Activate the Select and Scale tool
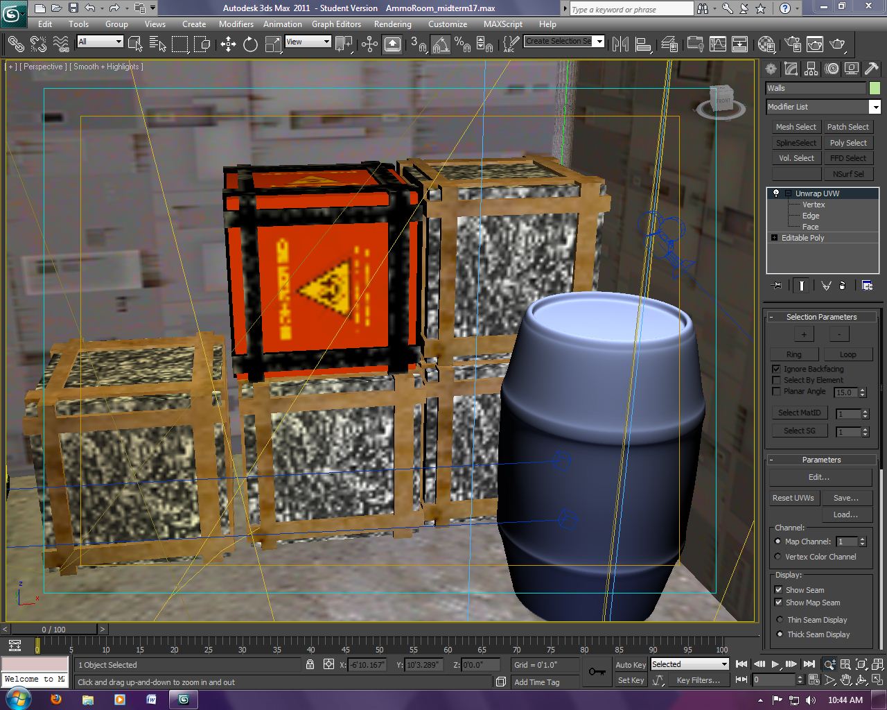This screenshot has height=710, width=887. (273, 44)
